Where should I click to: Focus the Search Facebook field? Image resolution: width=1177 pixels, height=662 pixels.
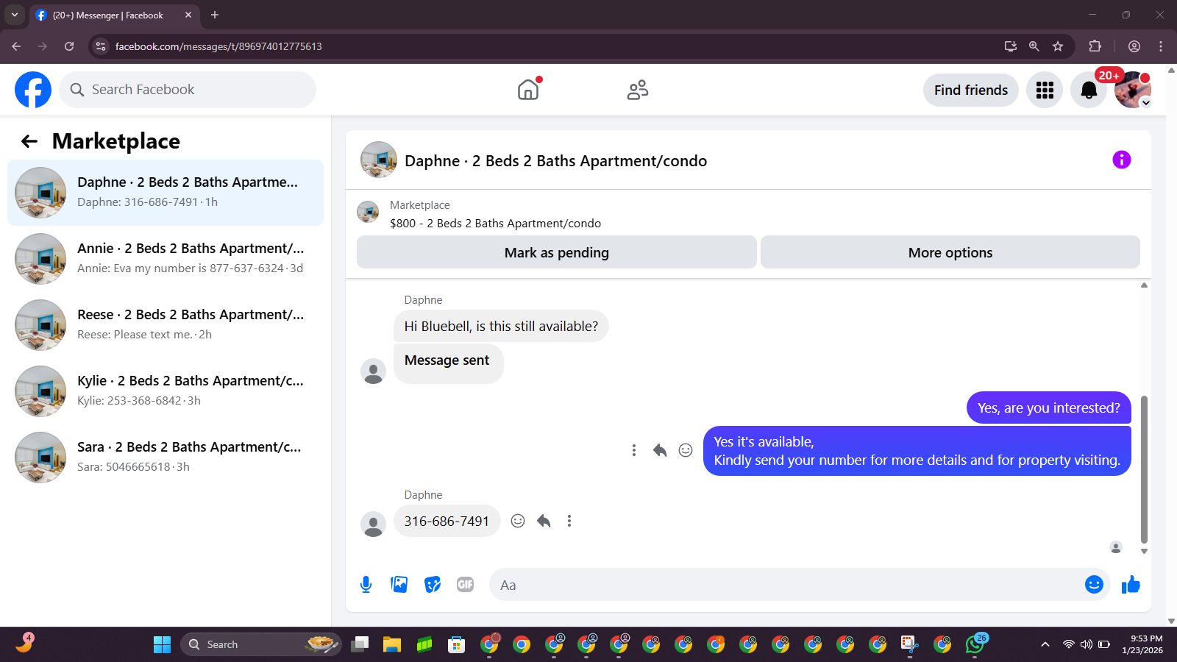(188, 90)
